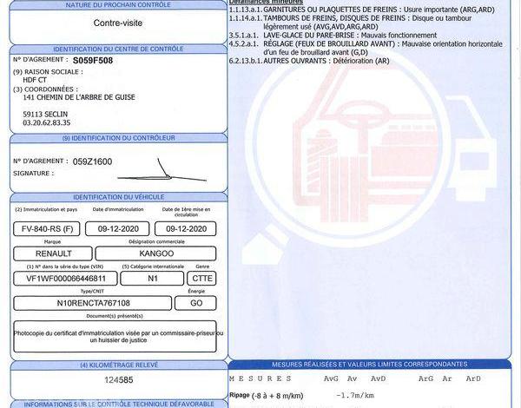
Task: Select the GO énergie field
Action: [x=196, y=303]
